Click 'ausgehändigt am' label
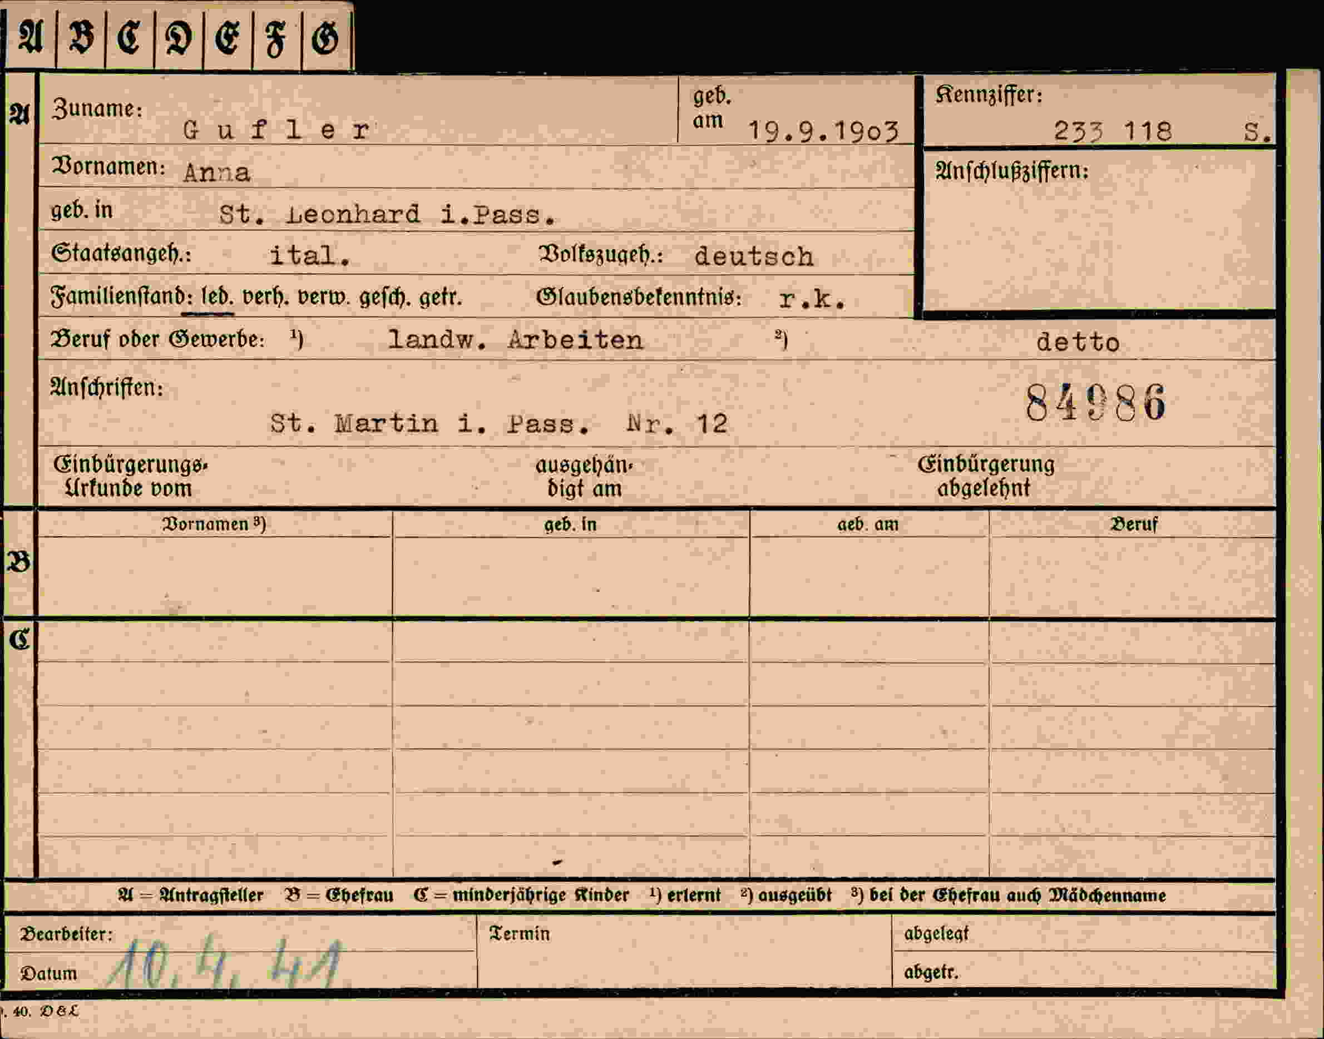The width and height of the screenshot is (1324, 1039). coord(584,476)
